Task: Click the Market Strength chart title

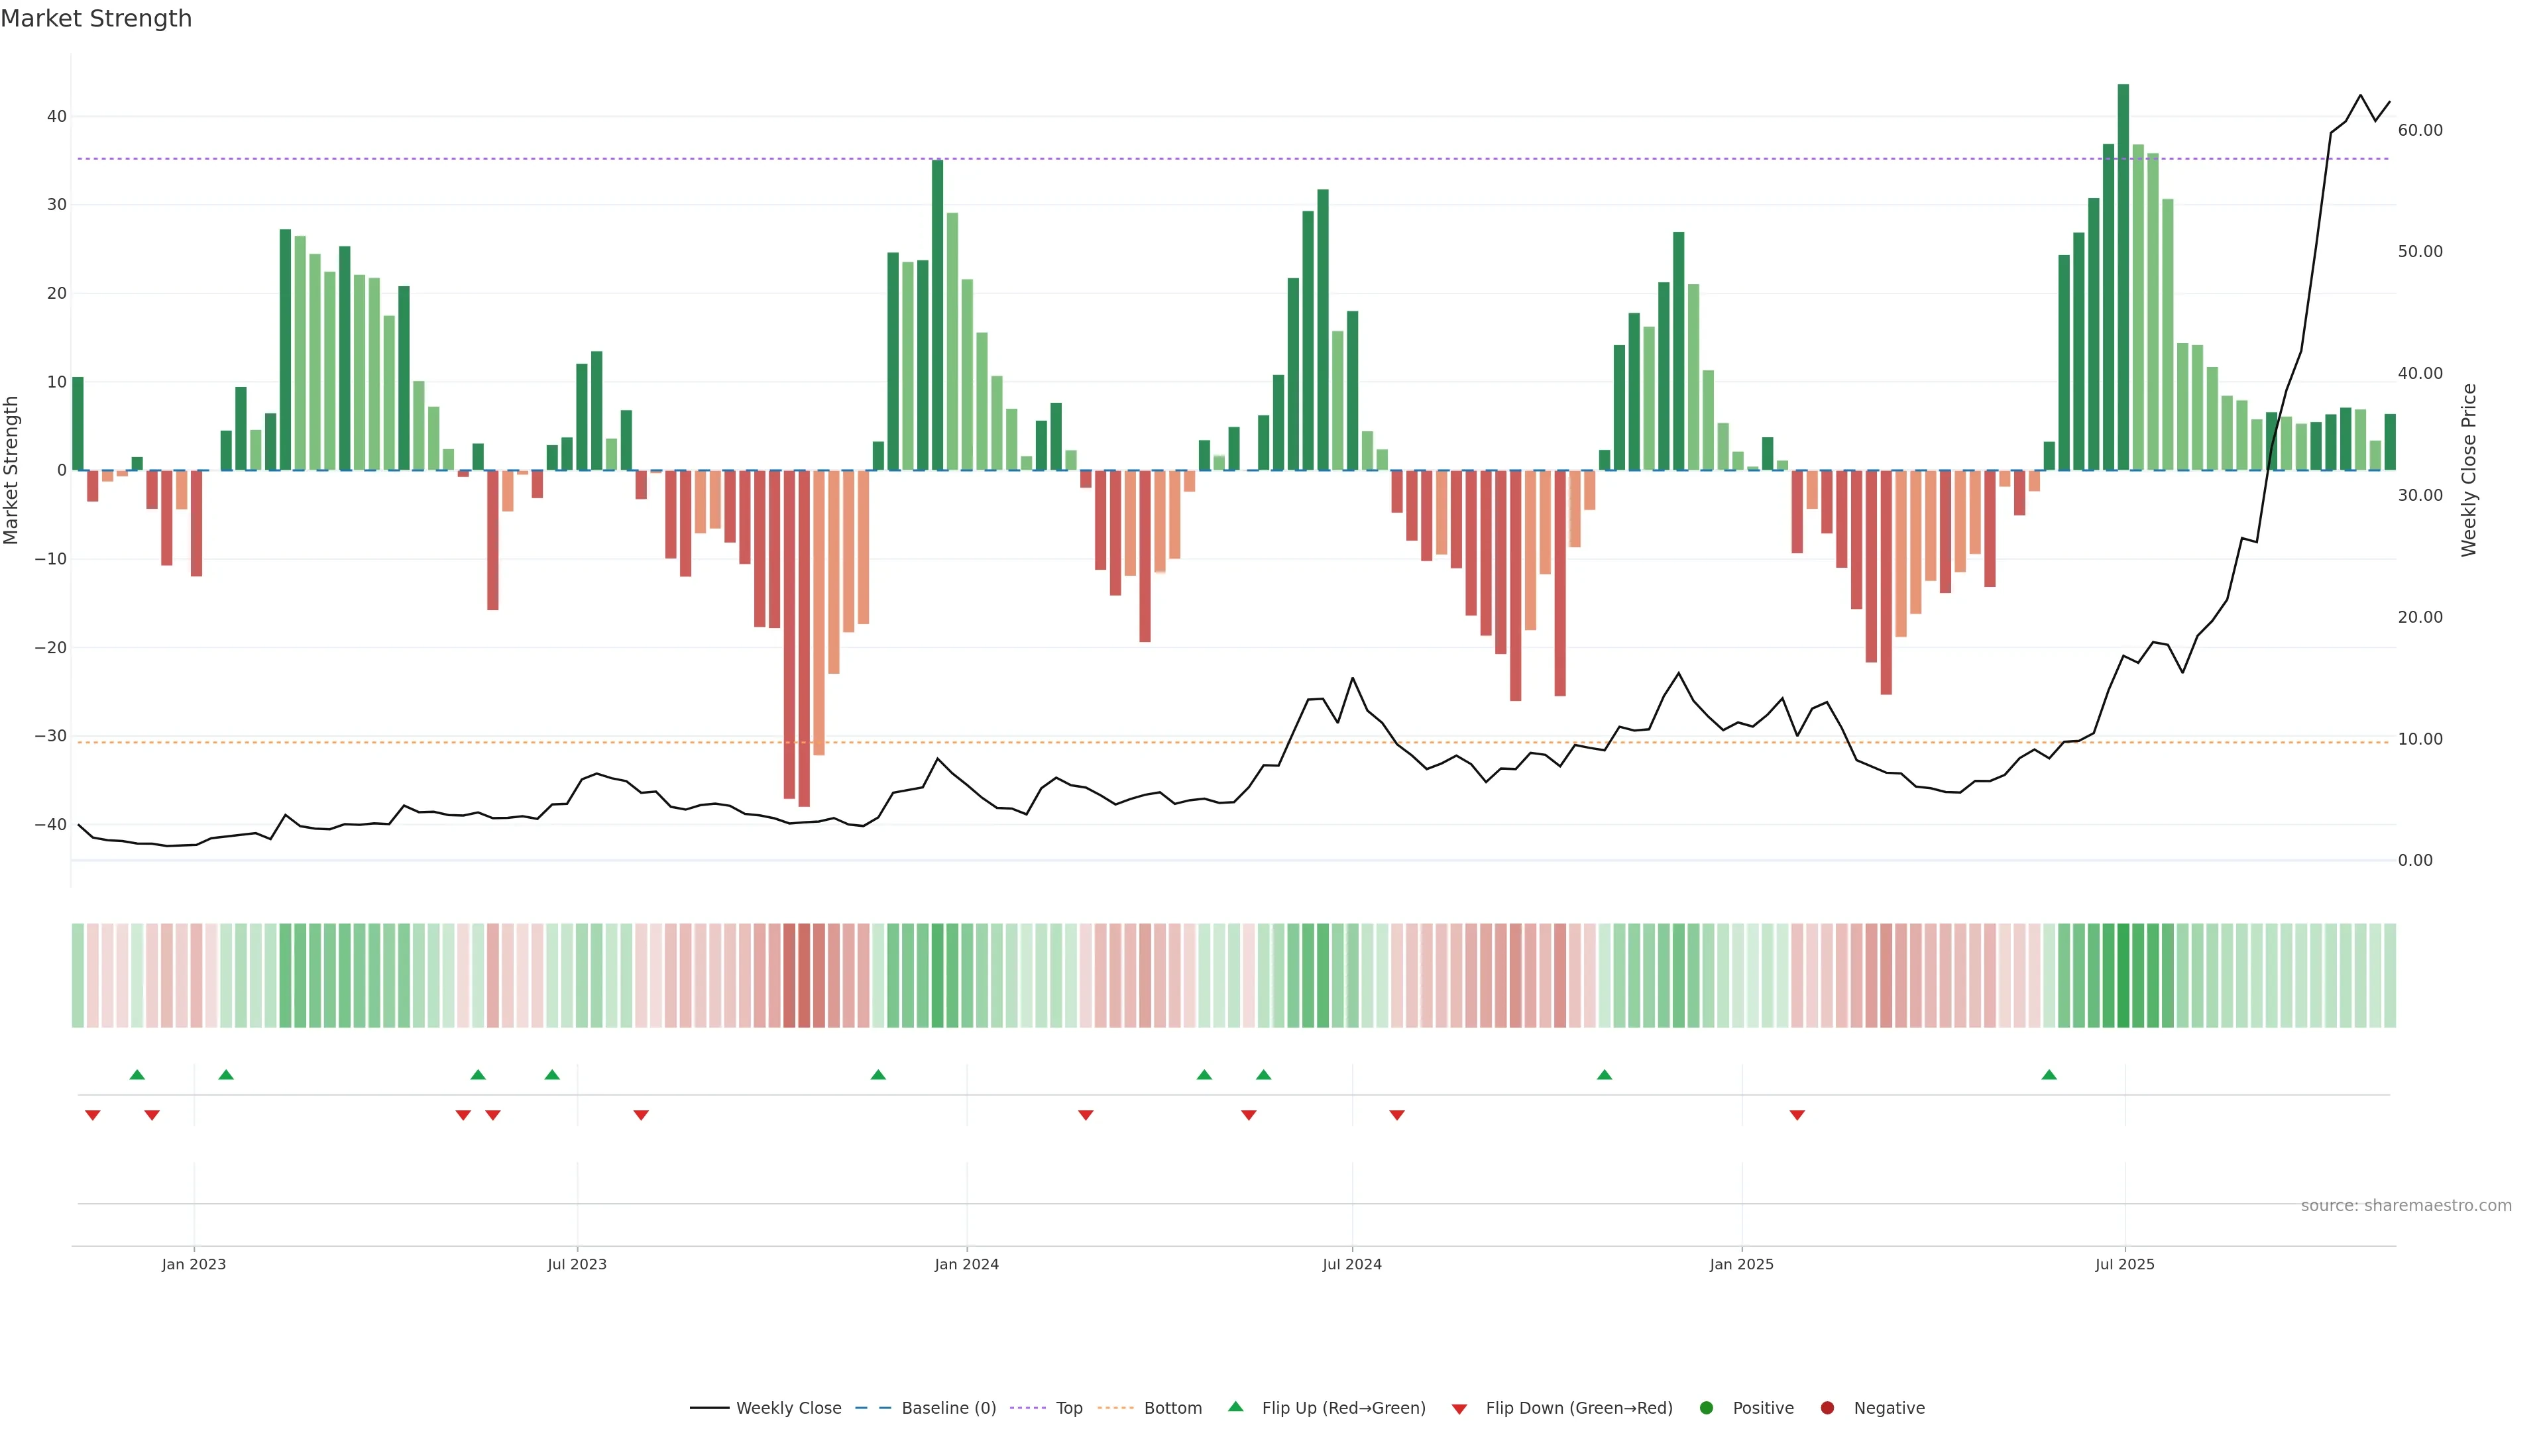Action: [x=96, y=19]
